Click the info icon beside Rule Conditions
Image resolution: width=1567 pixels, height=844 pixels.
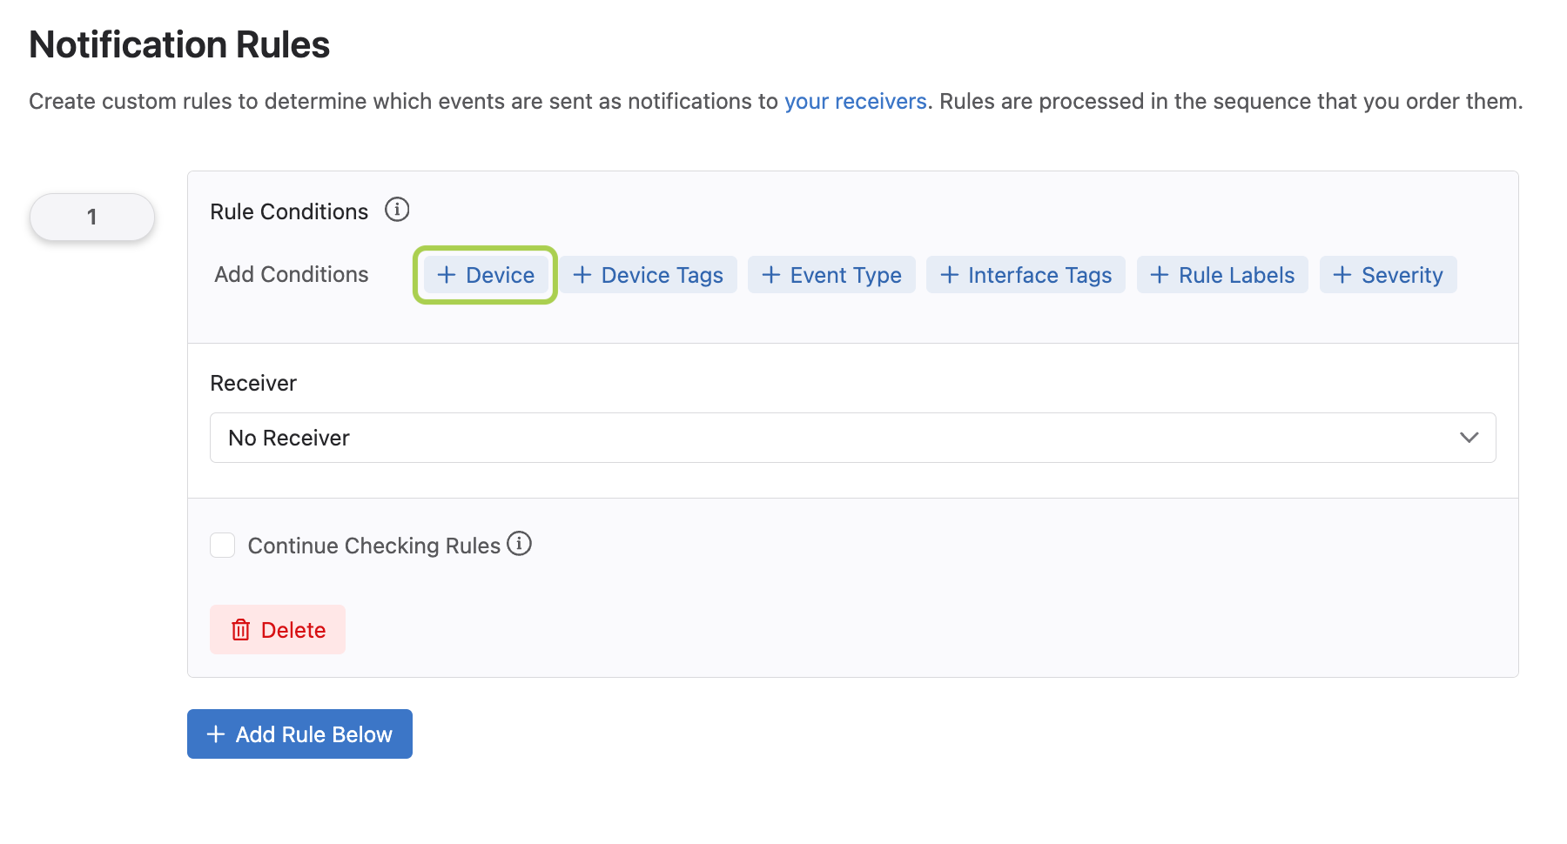(397, 210)
